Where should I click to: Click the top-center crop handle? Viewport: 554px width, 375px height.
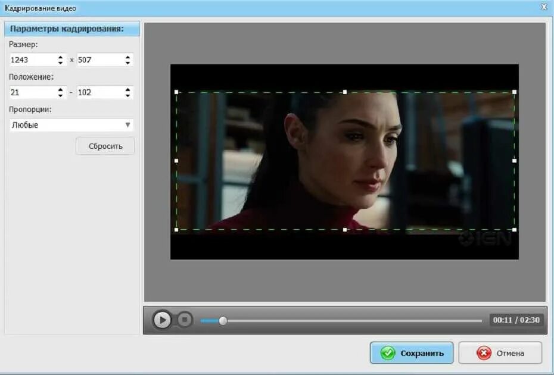(x=345, y=92)
